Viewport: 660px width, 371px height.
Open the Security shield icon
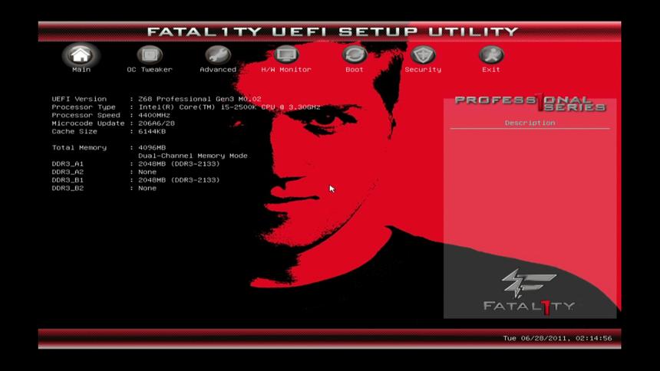423,54
